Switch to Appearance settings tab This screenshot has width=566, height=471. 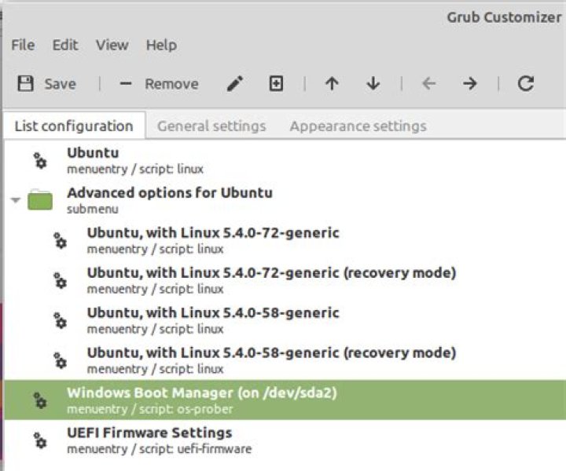(x=358, y=126)
